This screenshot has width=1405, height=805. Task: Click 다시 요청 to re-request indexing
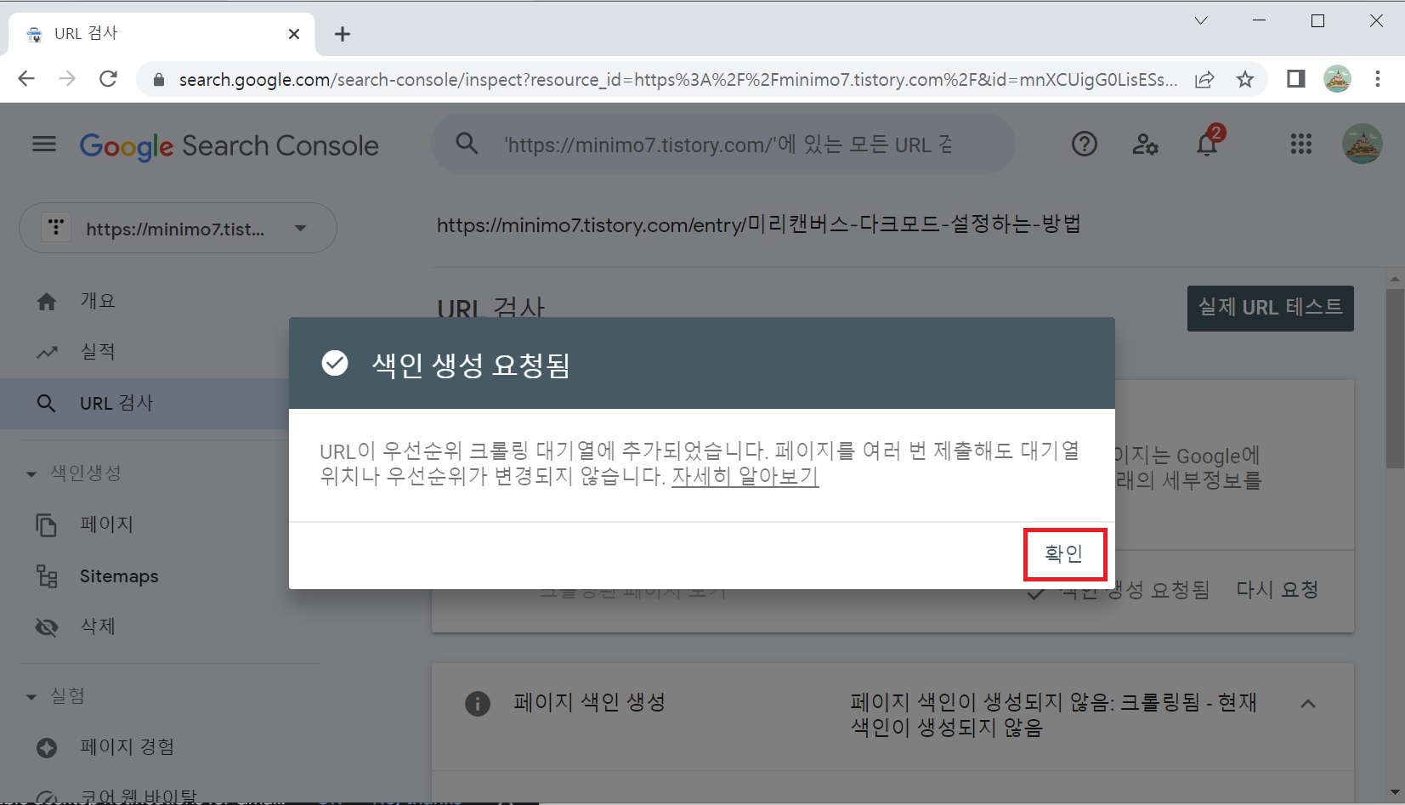(1277, 589)
